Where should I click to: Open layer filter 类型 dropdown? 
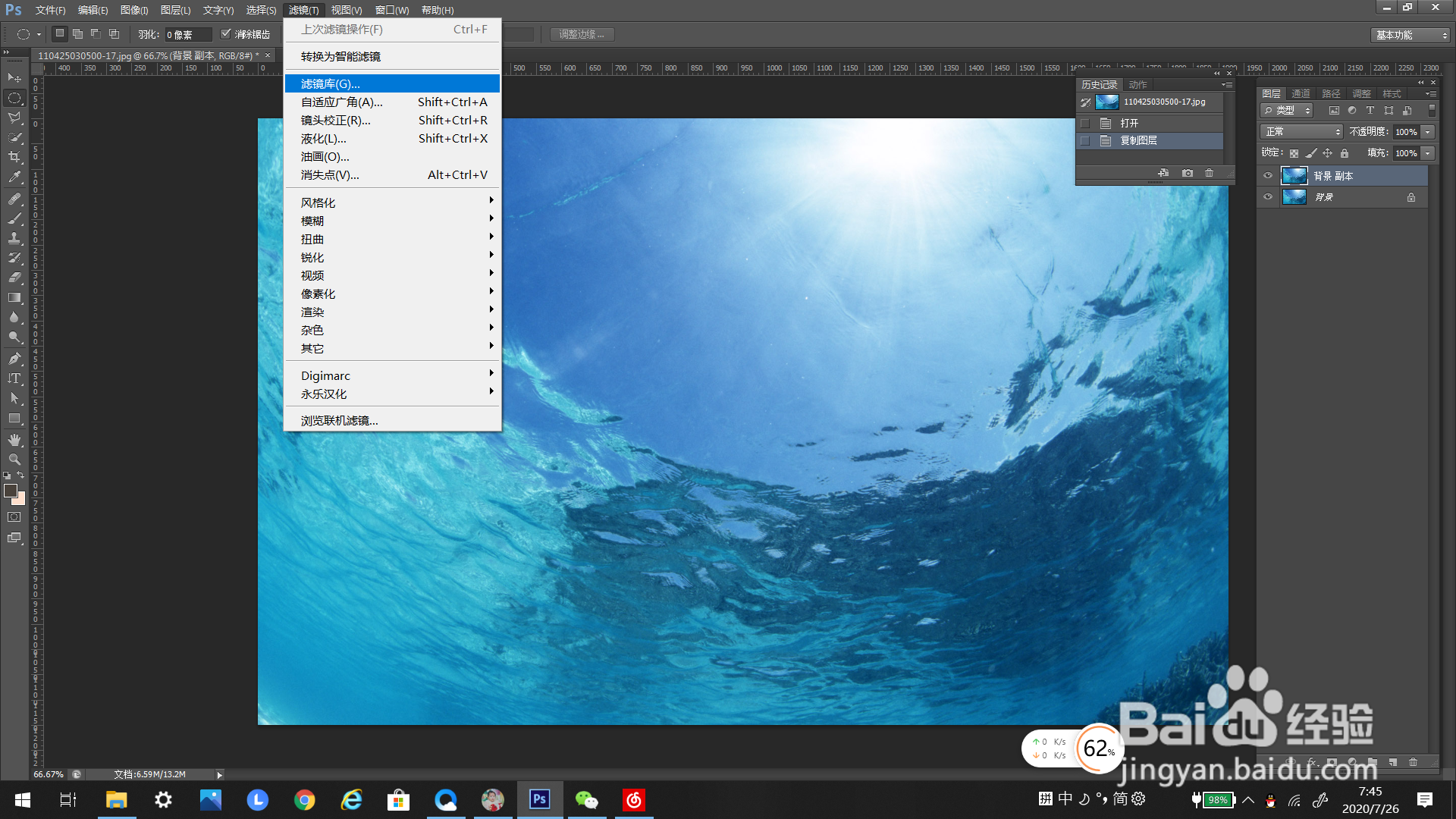pos(1286,111)
